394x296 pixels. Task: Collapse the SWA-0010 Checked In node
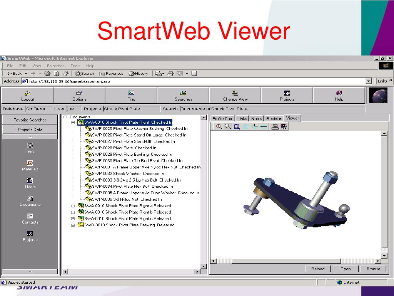[x=73, y=122]
